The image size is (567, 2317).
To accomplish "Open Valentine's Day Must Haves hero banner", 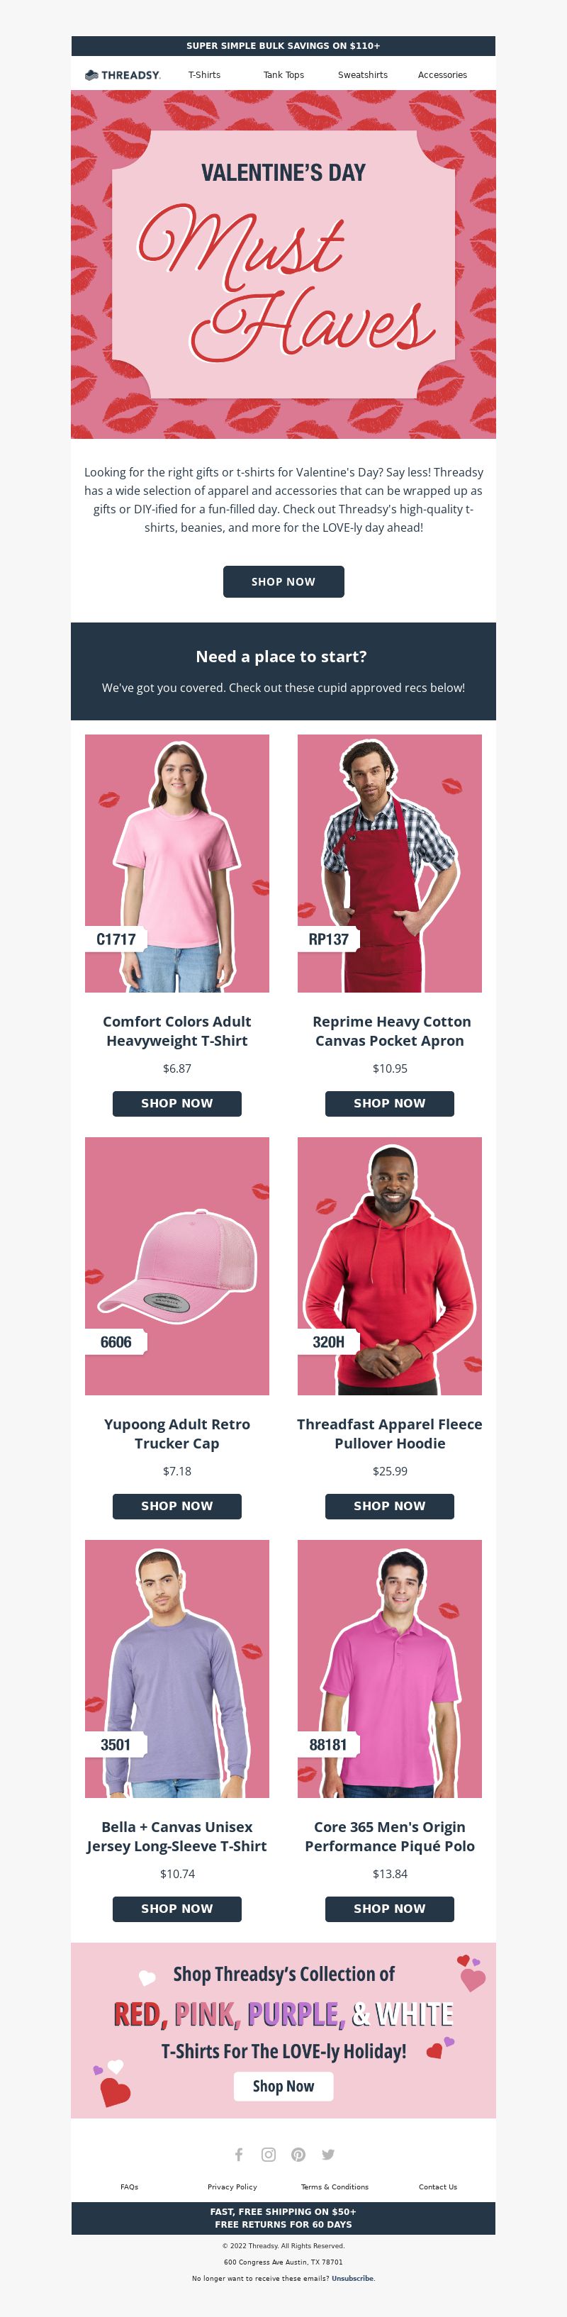I will [x=283, y=264].
